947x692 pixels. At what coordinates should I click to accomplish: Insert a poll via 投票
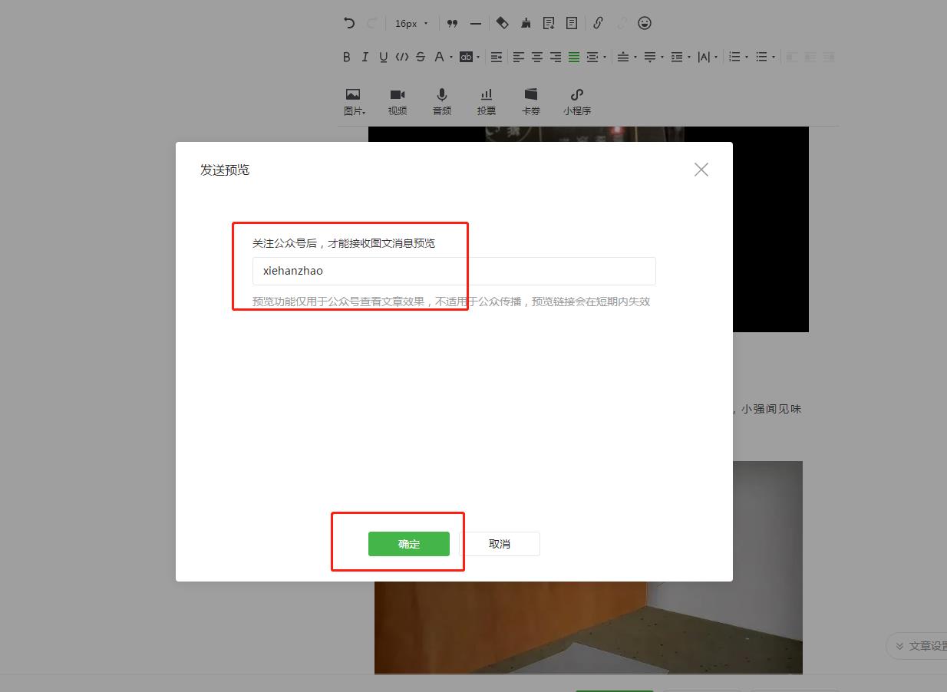coord(487,101)
